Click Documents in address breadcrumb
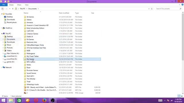184x103 pixels. [32, 9]
